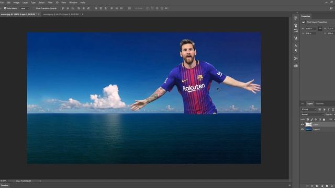Screen dimensions: 335x188
Task: Click the X position field in Properties
Action: click(310, 33)
